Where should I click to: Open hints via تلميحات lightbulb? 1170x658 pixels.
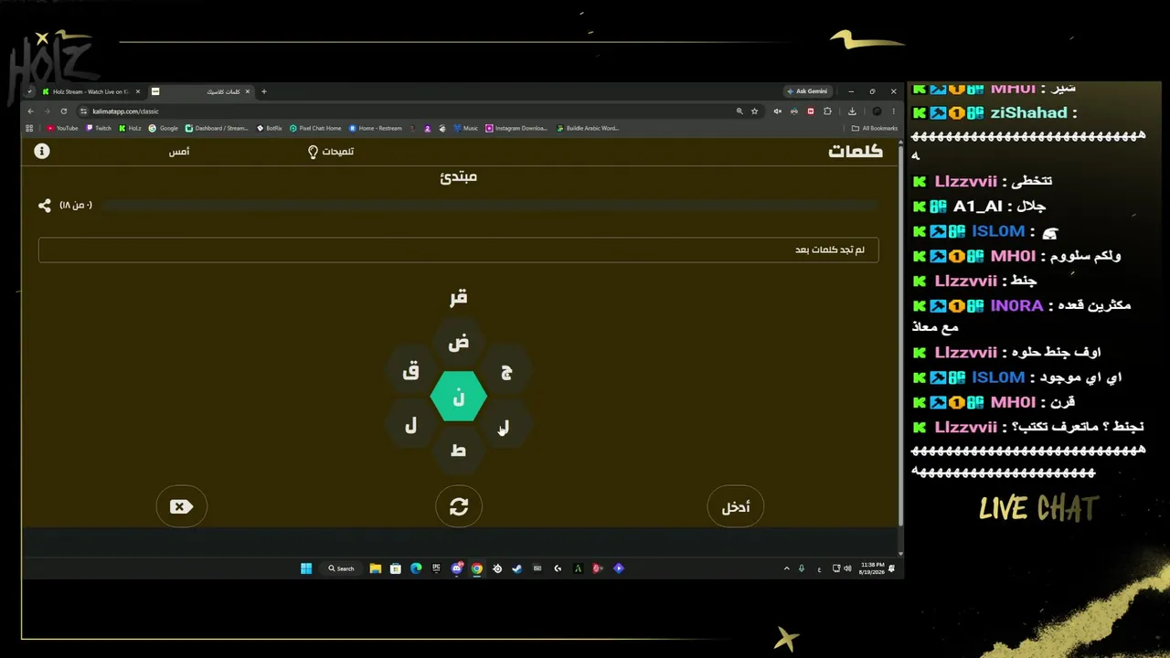point(331,152)
